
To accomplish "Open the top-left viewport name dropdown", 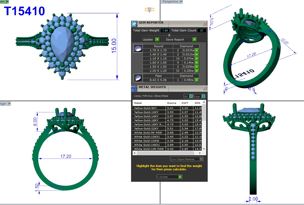I will click(7, 2).
